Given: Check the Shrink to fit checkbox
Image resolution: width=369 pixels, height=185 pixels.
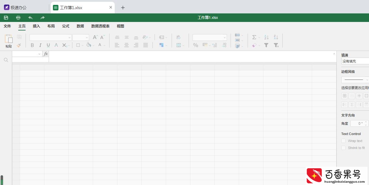Looking at the screenshot, I should pos(343,148).
